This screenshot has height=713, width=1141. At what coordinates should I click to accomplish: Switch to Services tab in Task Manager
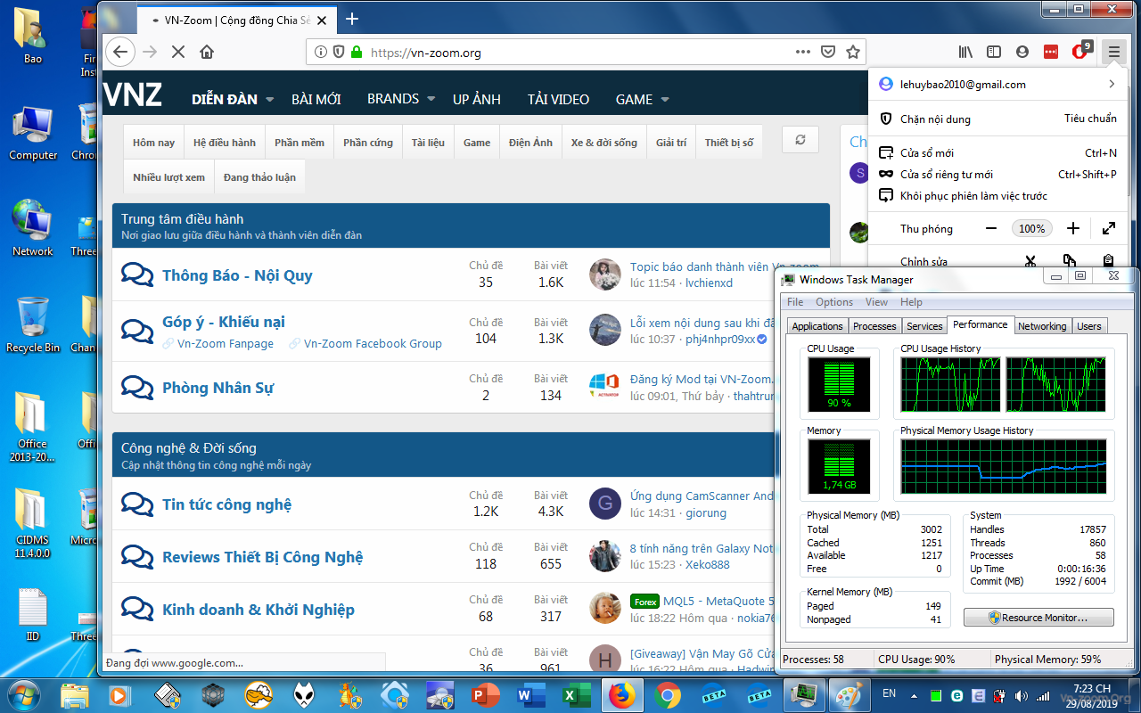pos(924,326)
